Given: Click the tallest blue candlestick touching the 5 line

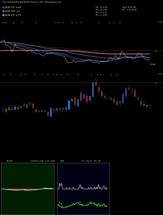Looking at the screenshot, I should pos(93,90).
